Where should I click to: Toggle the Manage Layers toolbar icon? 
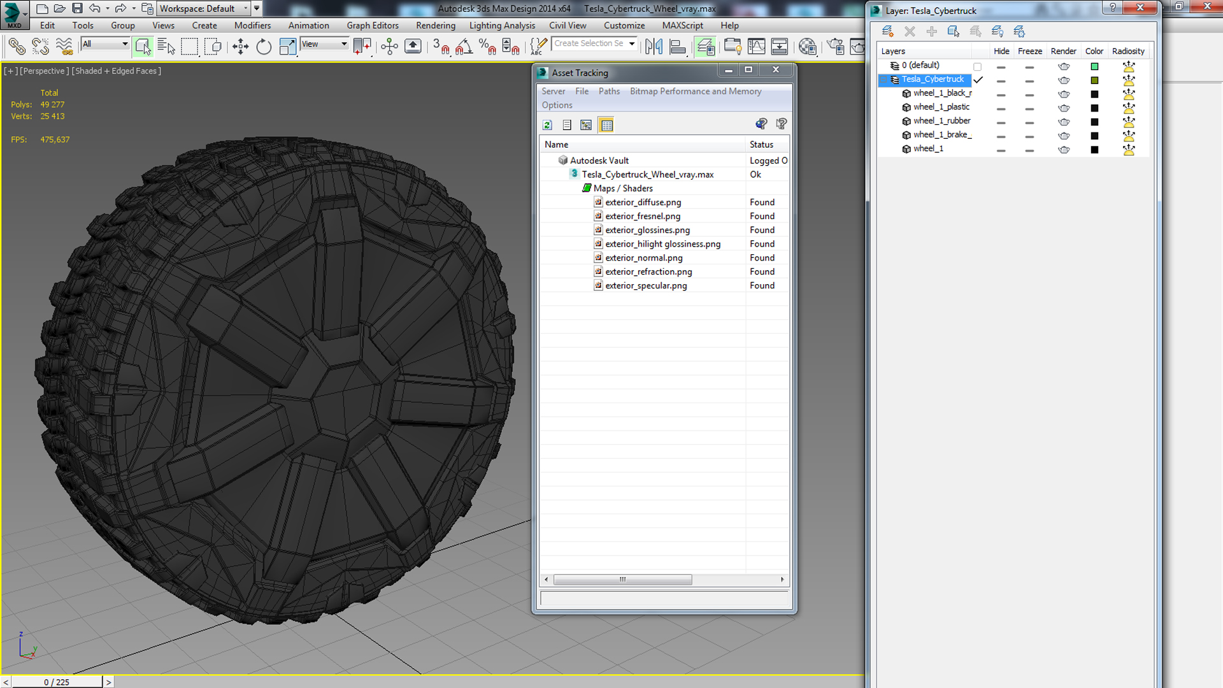tap(705, 47)
